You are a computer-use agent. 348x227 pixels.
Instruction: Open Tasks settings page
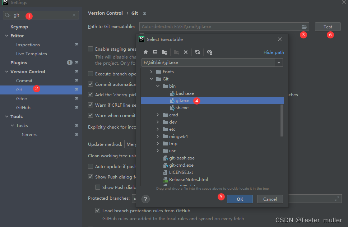pyautogui.click(x=22, y=126)
